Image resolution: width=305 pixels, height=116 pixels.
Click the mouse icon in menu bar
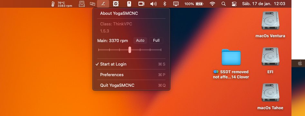click(x=129, y=4)
